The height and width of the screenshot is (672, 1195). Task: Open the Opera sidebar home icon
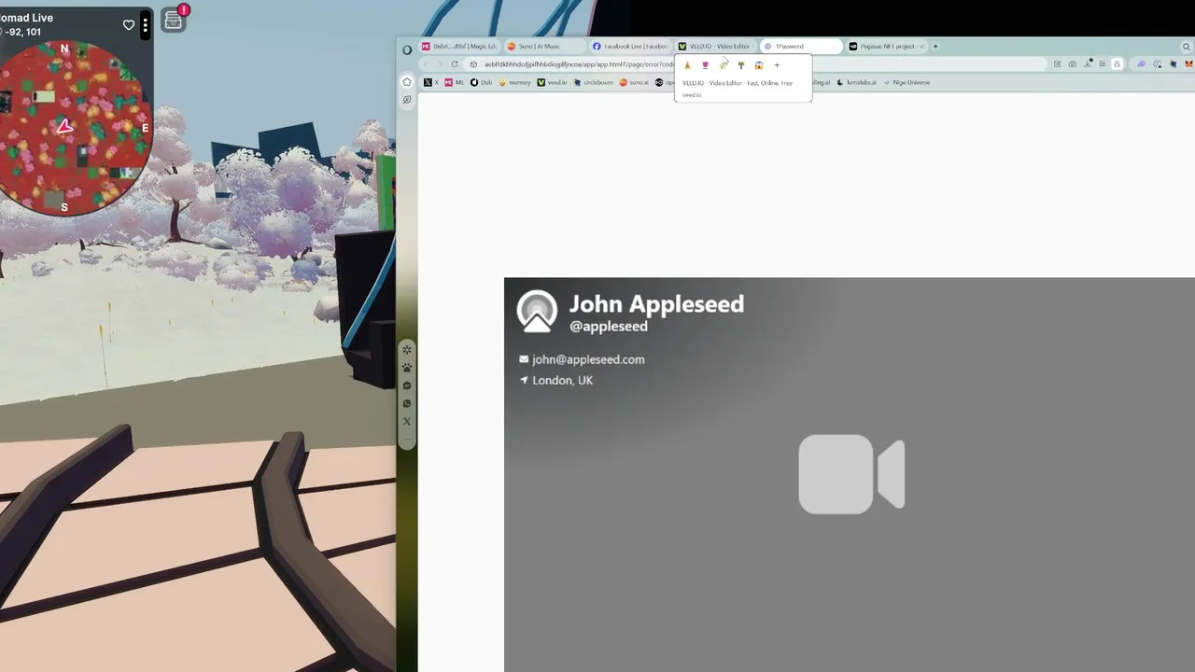407,81
